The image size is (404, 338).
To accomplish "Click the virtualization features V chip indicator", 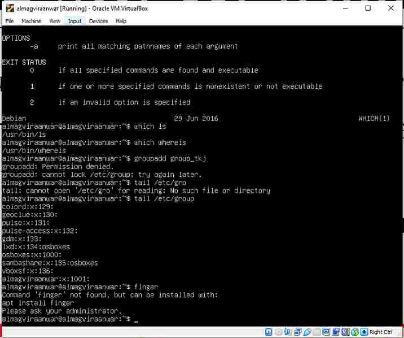I will [345, 332].
